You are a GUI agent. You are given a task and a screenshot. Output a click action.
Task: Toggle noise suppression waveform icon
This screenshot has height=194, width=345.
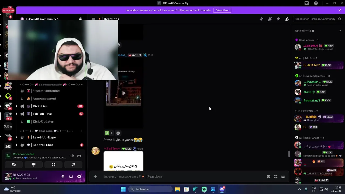[72, 156]
